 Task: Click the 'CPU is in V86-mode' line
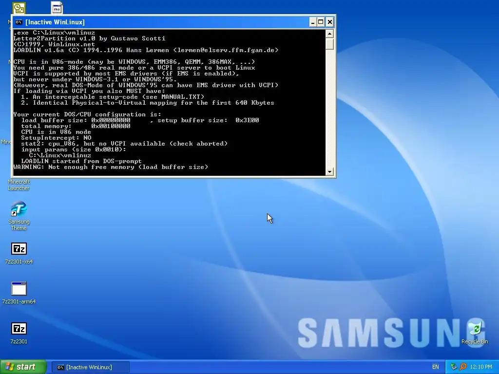pyautogui.click(x=134, y=62)
